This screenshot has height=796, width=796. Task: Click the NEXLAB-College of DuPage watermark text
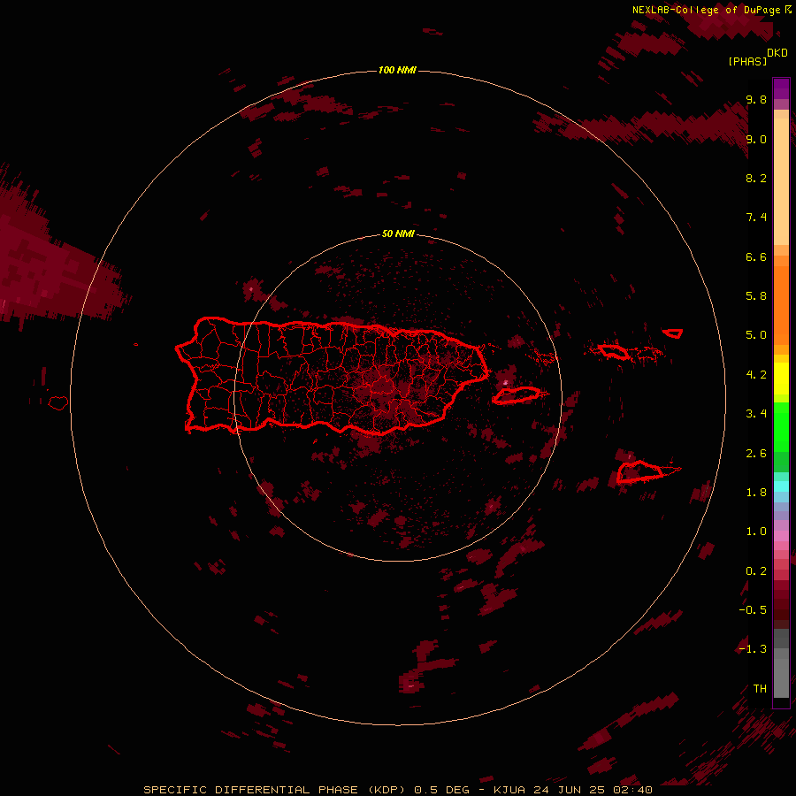[x=711, y=10]
